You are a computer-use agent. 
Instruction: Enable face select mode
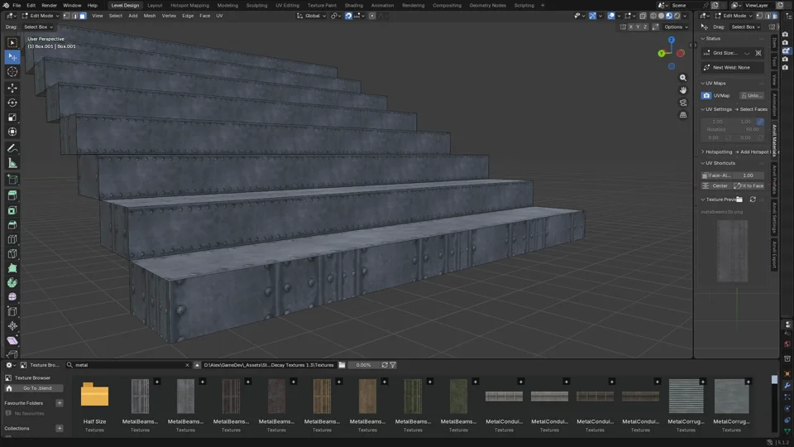[x=83, y=16]
